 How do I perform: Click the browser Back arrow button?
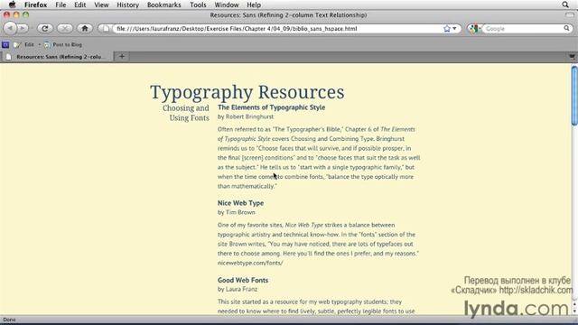10,28
